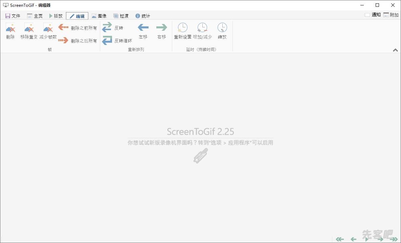Click the 缩放 delay scale icon
This screenshot has width=401, height=243.
pos(222,31)
